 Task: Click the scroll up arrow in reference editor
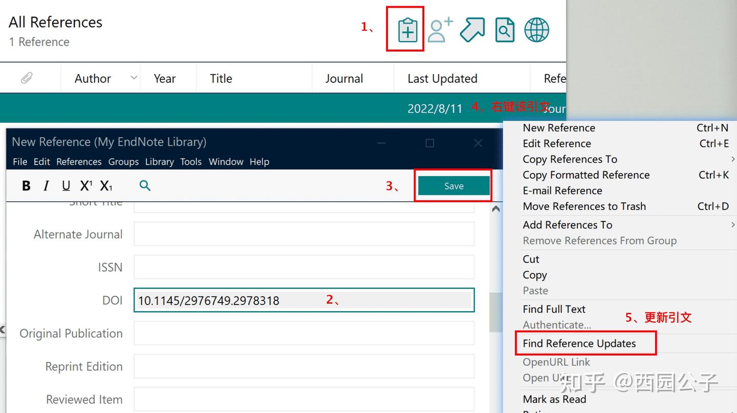coord(495,209)
